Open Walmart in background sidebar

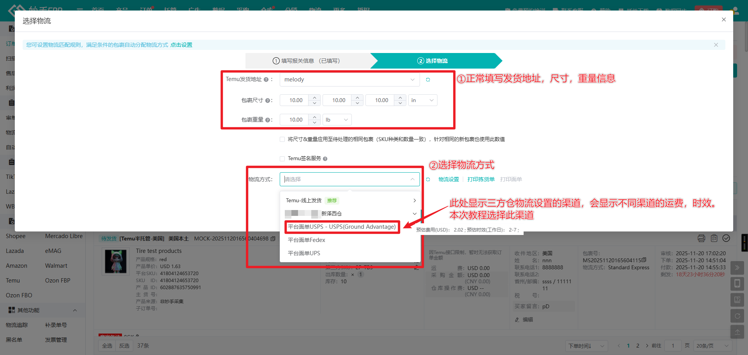pyautogui.click(x=56, y=266)
